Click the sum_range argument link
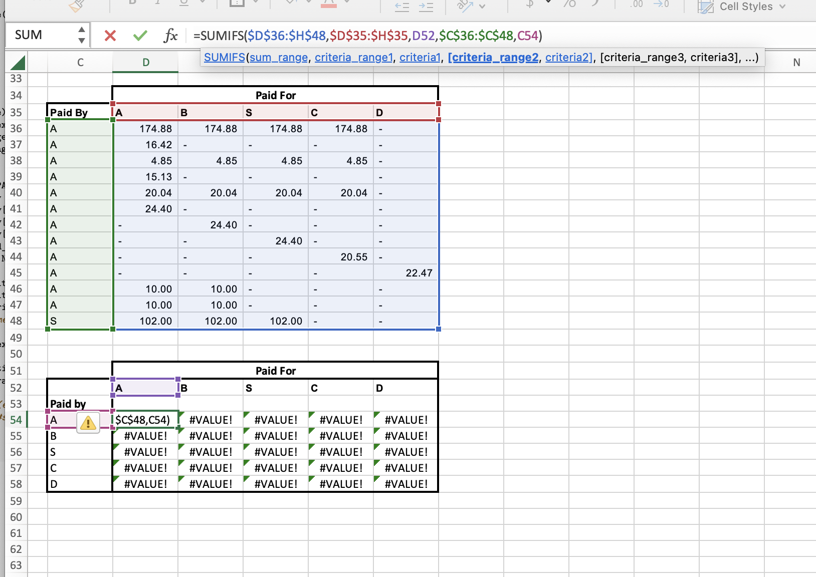 coord(279,58)
